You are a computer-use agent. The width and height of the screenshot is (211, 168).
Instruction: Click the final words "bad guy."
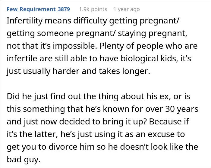(x=24, y=159)
